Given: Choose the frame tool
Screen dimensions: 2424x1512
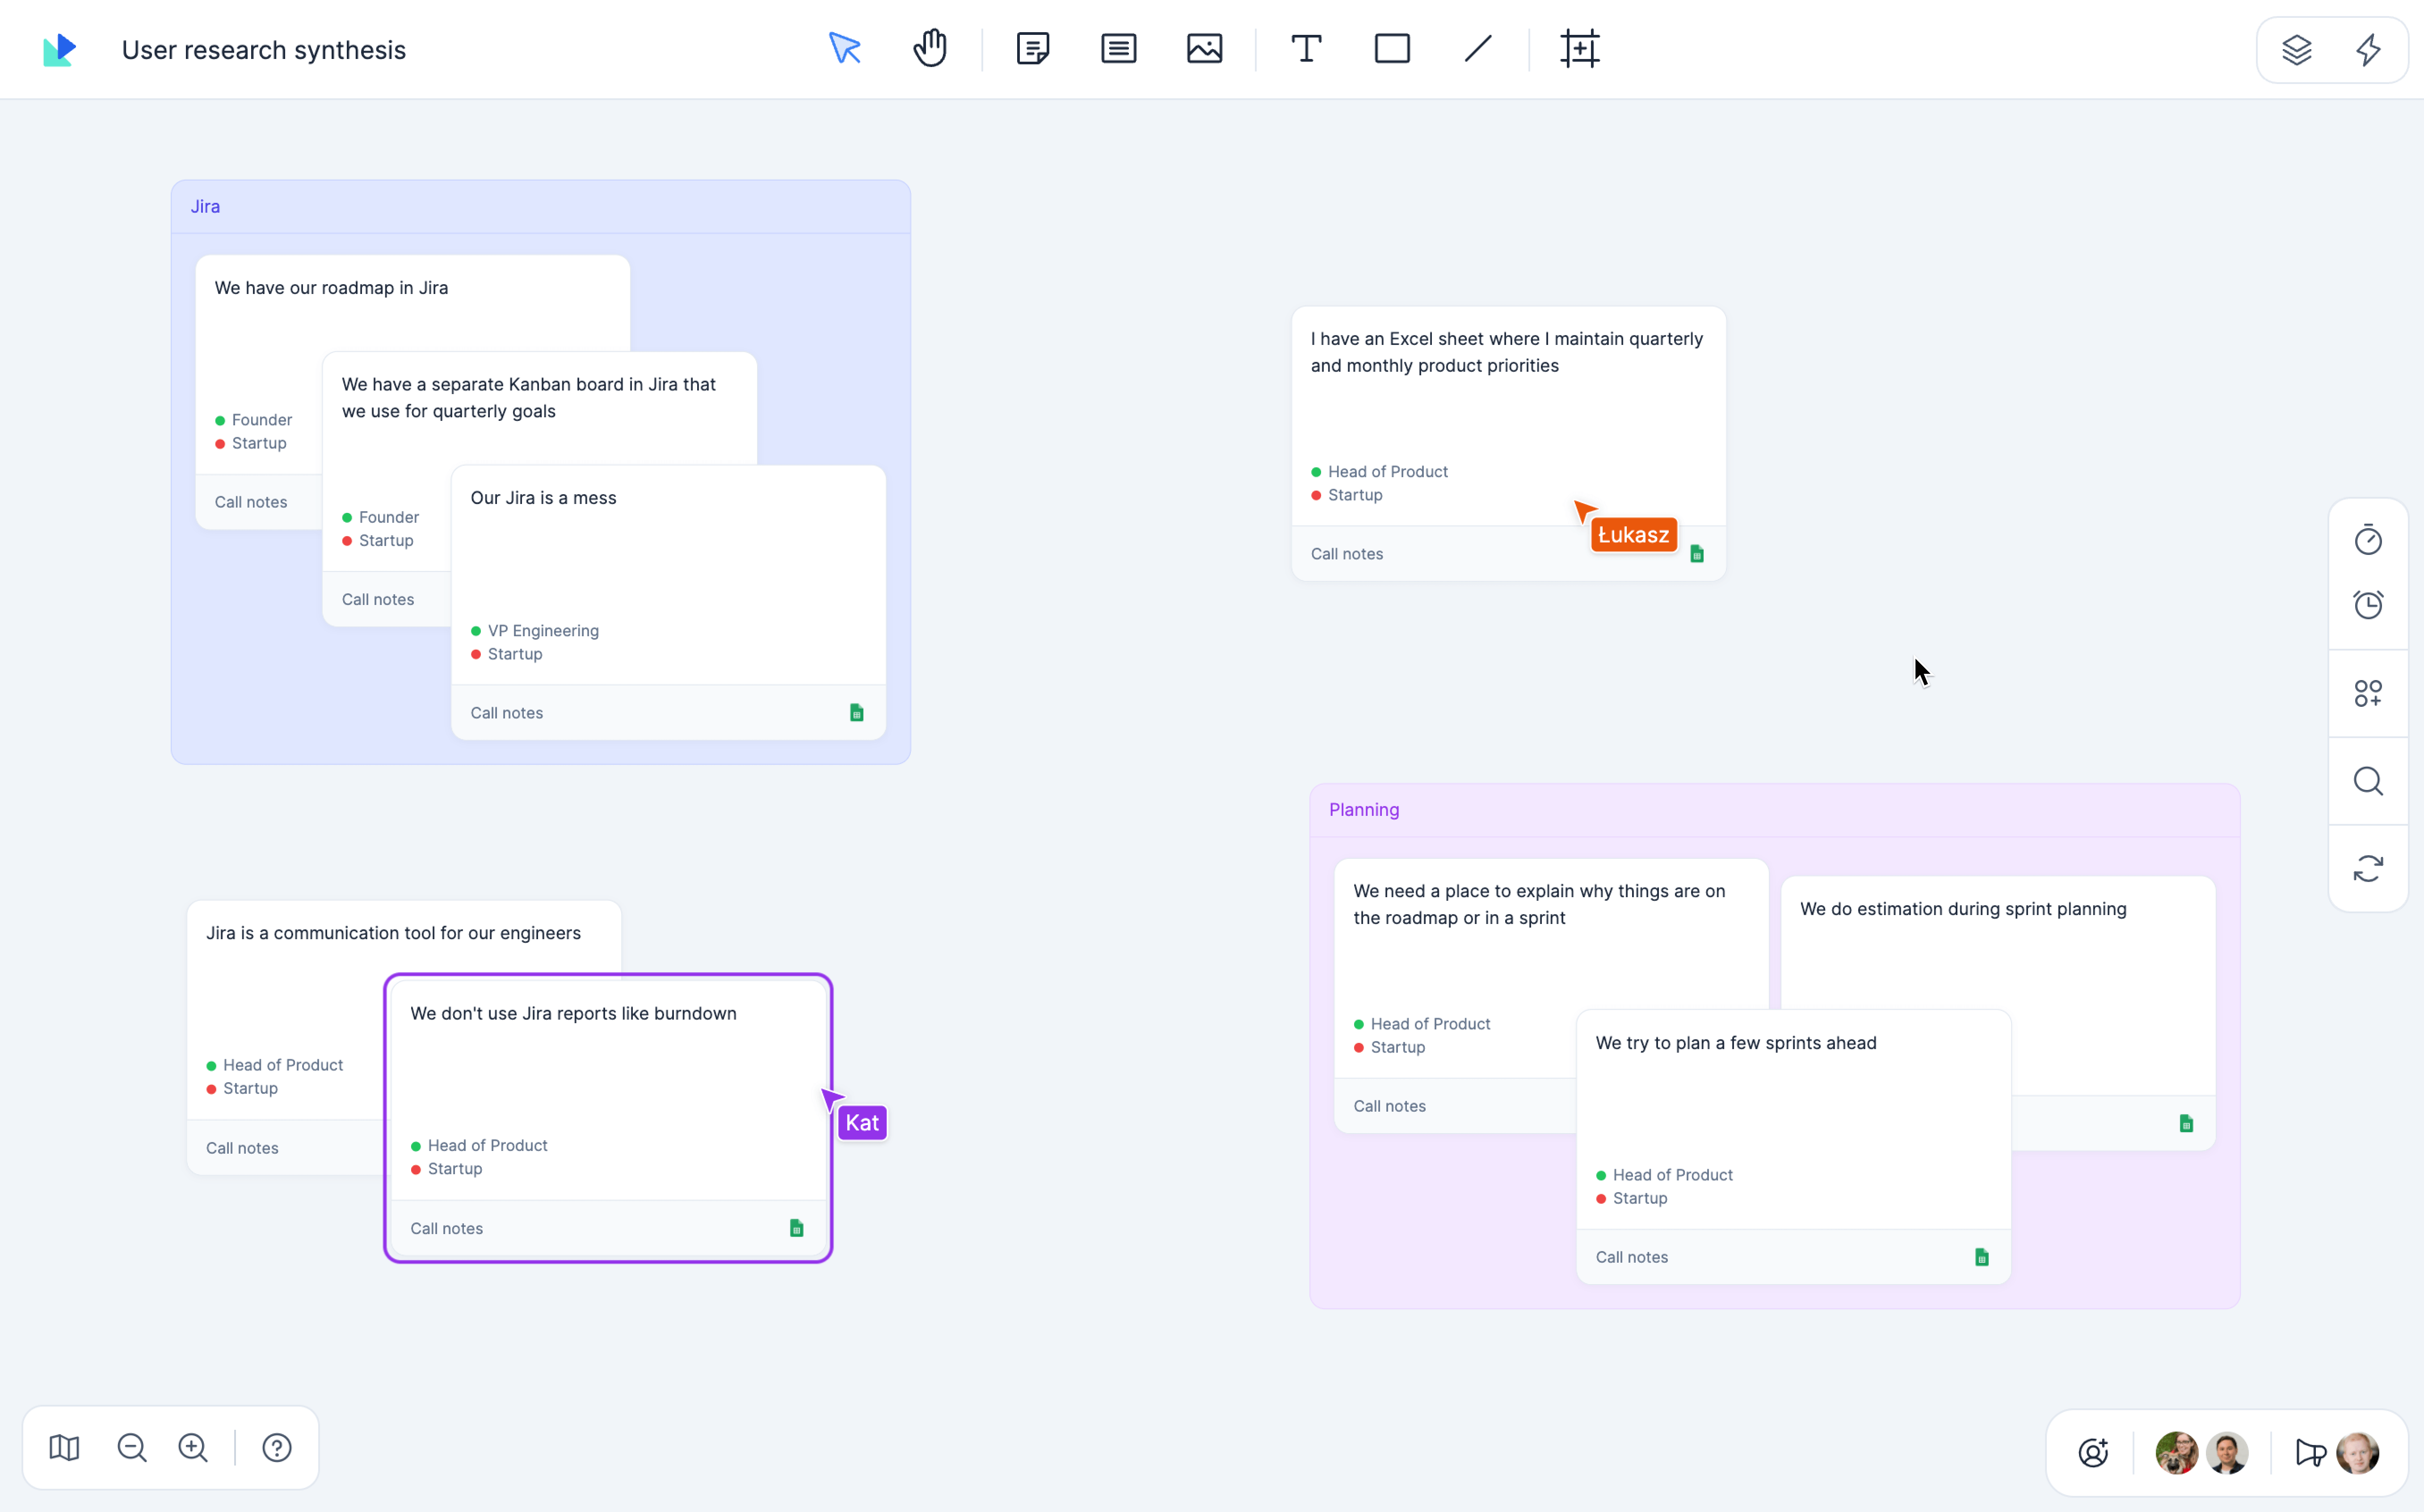Looking at the screenshot, I should (1579, 47).
